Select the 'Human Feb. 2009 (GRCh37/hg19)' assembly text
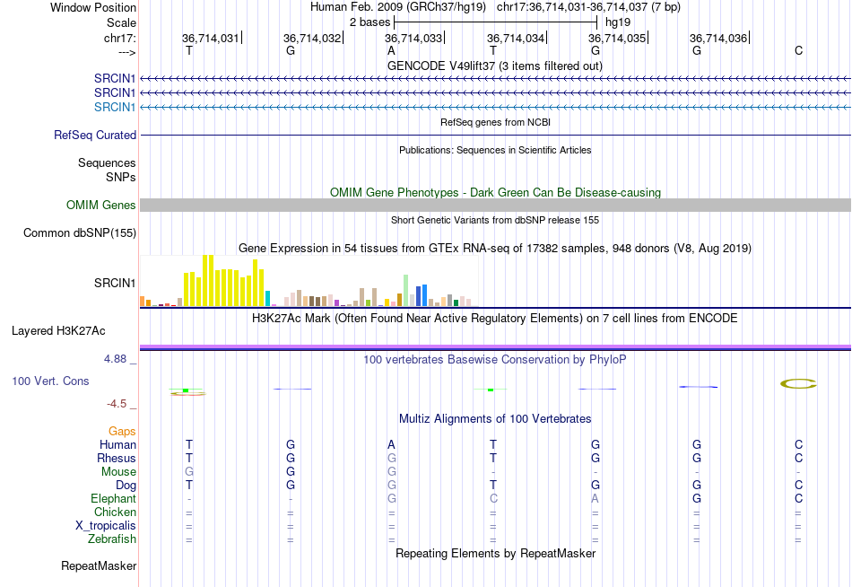Screen dimensions: 852x587 click(399, 7)
